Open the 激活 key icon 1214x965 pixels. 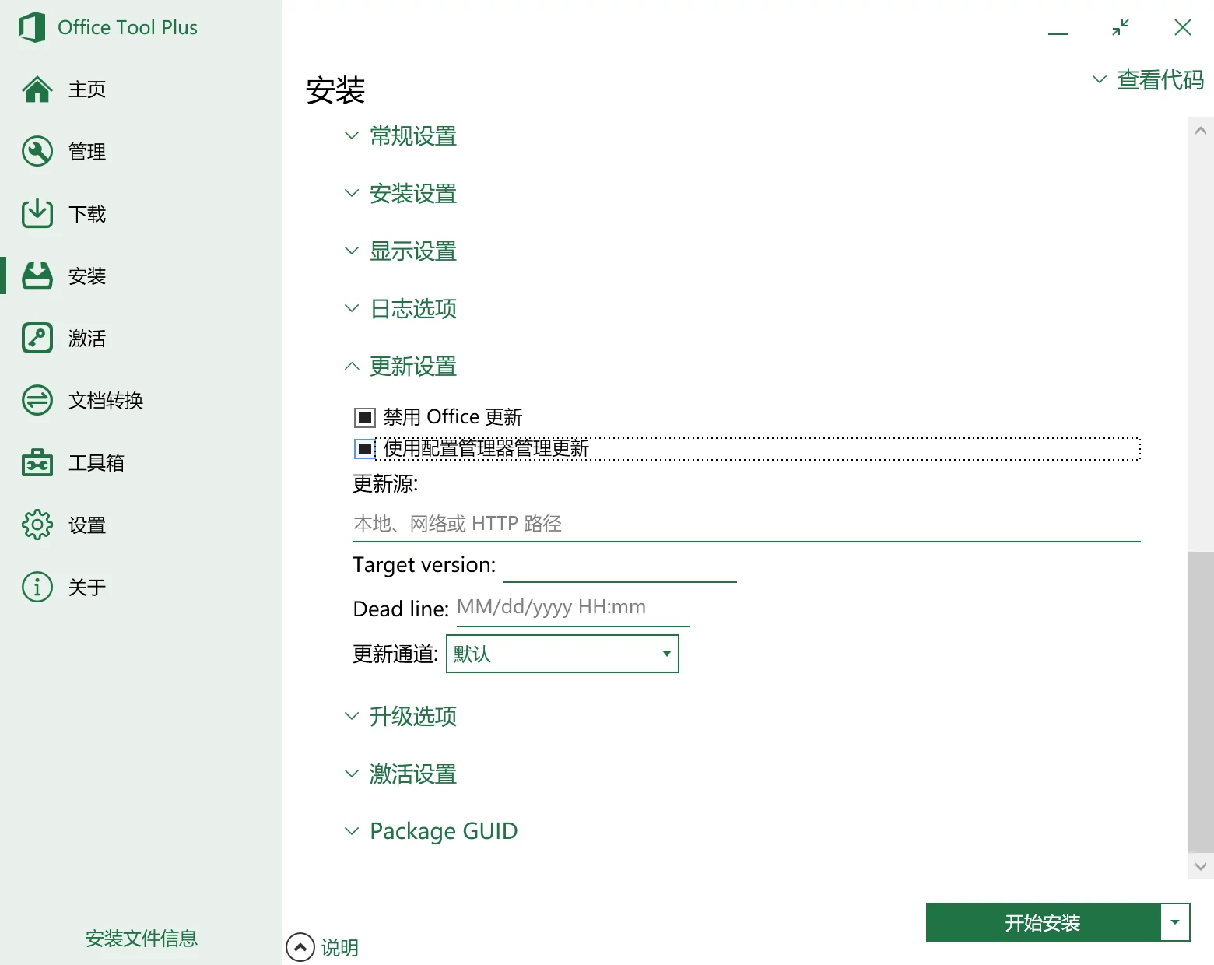37,339
